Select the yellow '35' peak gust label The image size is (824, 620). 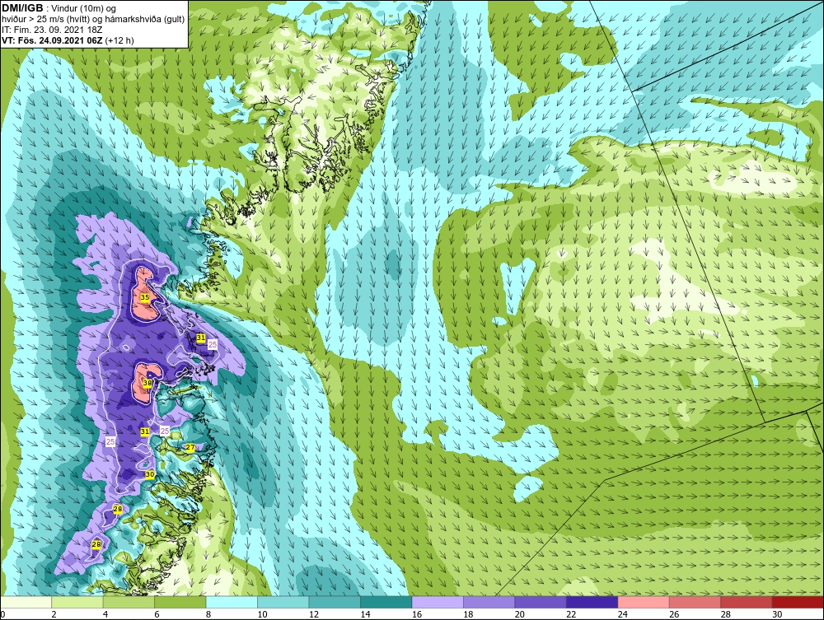tap(145, 298)
